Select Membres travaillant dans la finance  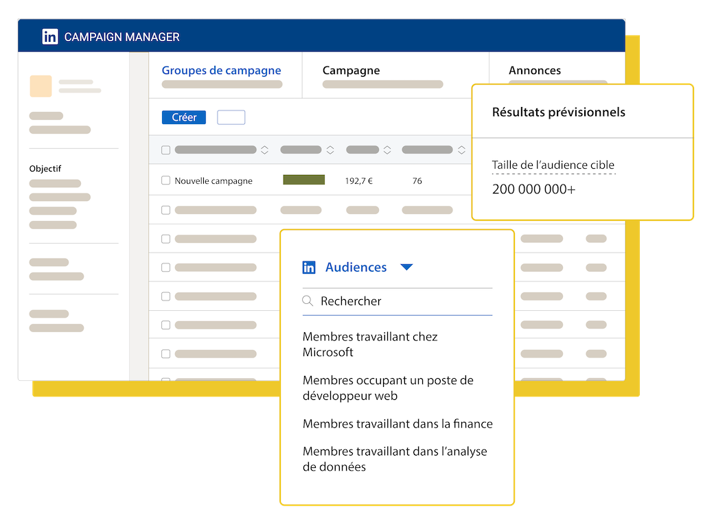pyautogui.click(x=397, y=424)
